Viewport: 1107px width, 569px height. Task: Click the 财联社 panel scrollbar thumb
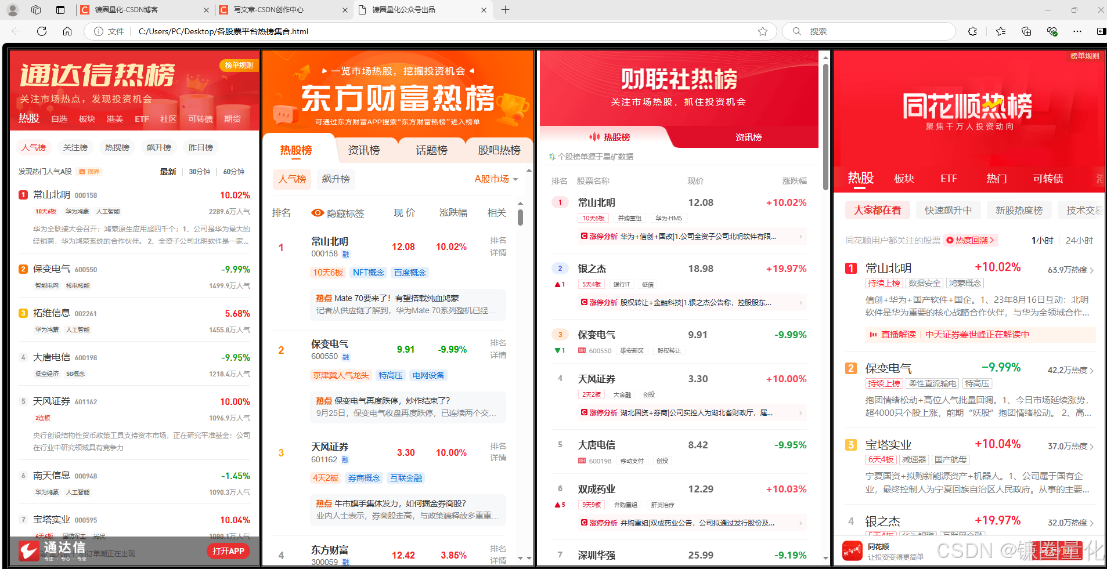point(825,126)
